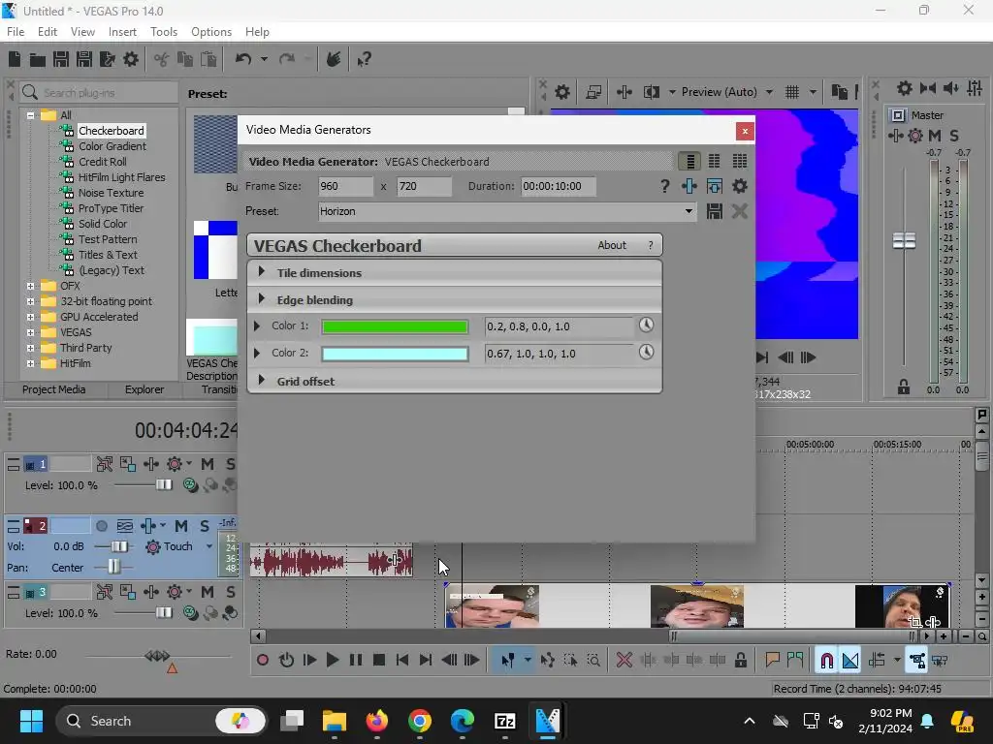Expand the OFX folder in plug-in tree
The width and height of the screenshot is (993, 744).
coord(30,286)
